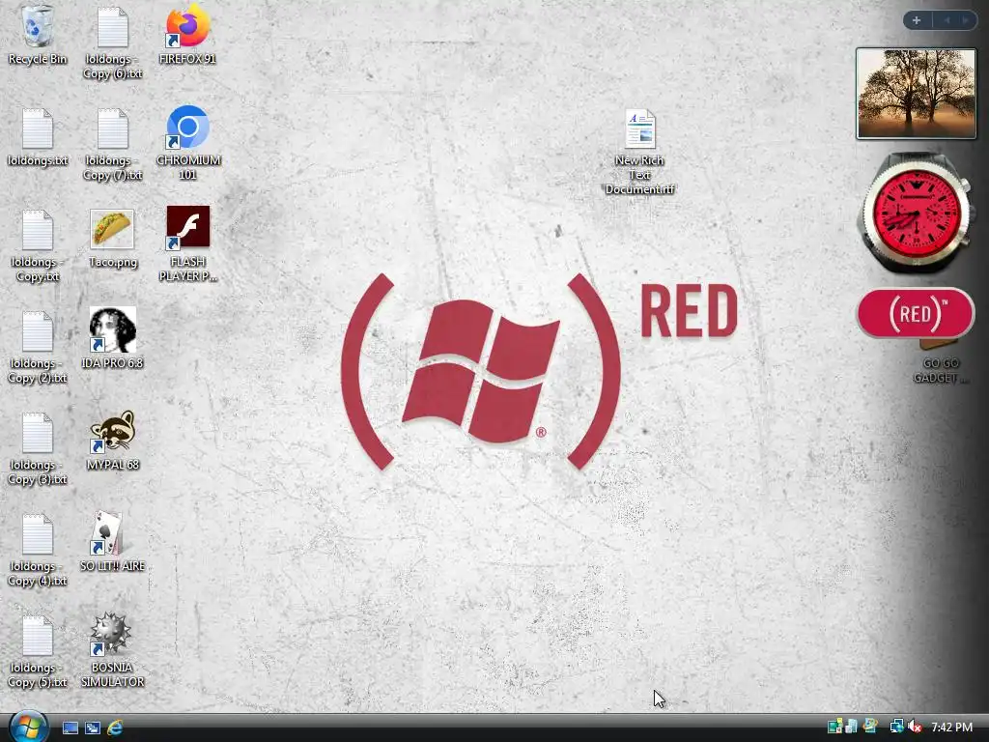Image resolution: width=989 pixels, height=742 pixels.
Task: Click the 7:42 PM taskbar clock
Action: click(x=951, y=727)
